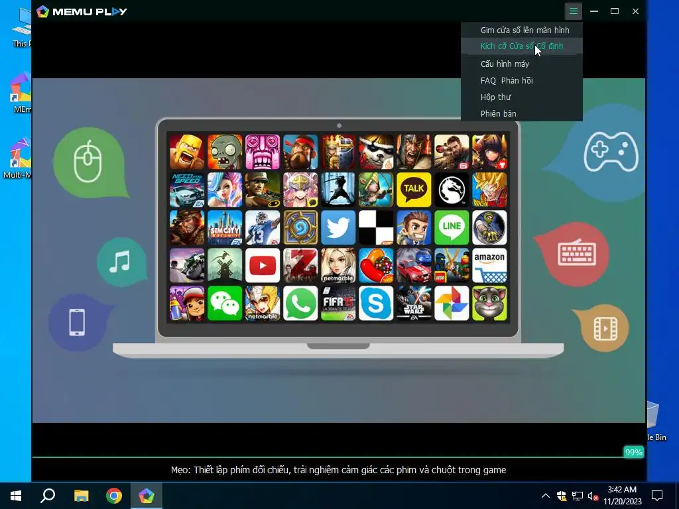Open Windows taskbar search
Viewport: 679px width, 509px height.
[48, 496]
